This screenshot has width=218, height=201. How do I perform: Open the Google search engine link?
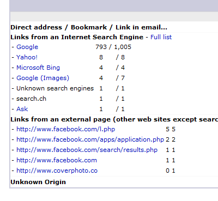pos(27,47)
